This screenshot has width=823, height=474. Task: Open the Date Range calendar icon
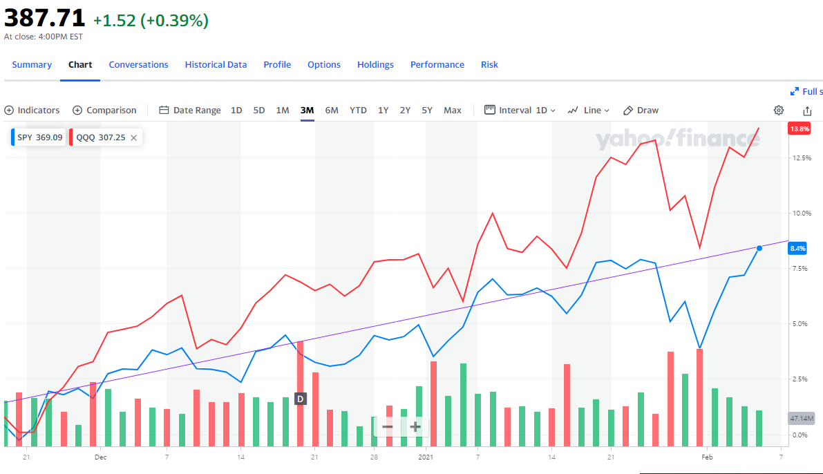[x=164, y=111]
